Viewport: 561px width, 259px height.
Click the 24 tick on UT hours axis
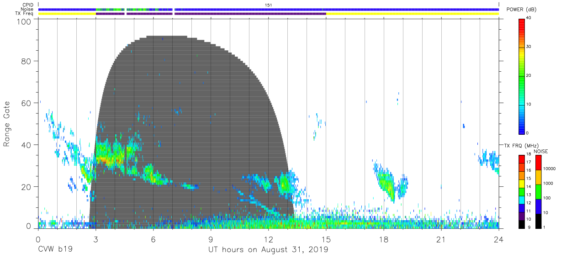(499, 239)
